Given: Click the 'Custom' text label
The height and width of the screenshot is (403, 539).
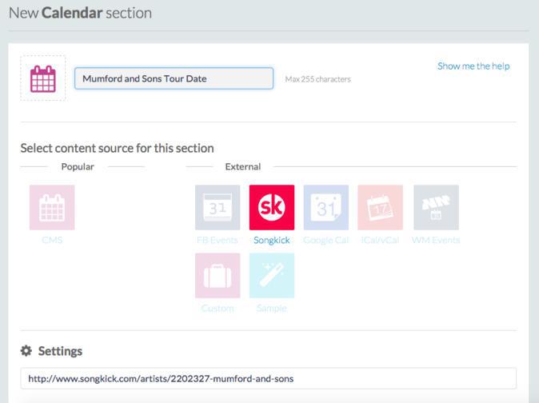Looking at the screenshot, I should [x=218, y=308].
